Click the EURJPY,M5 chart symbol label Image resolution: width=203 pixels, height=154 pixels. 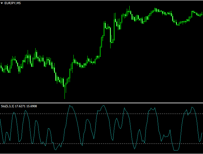(13, 3)
